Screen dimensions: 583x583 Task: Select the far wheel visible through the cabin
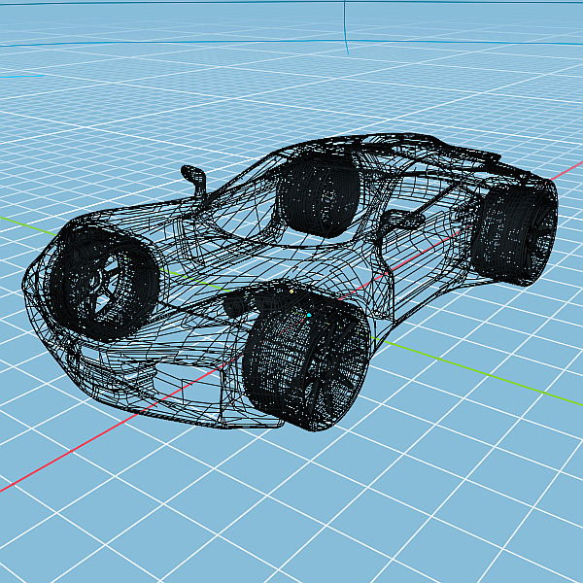pos(319,195)
